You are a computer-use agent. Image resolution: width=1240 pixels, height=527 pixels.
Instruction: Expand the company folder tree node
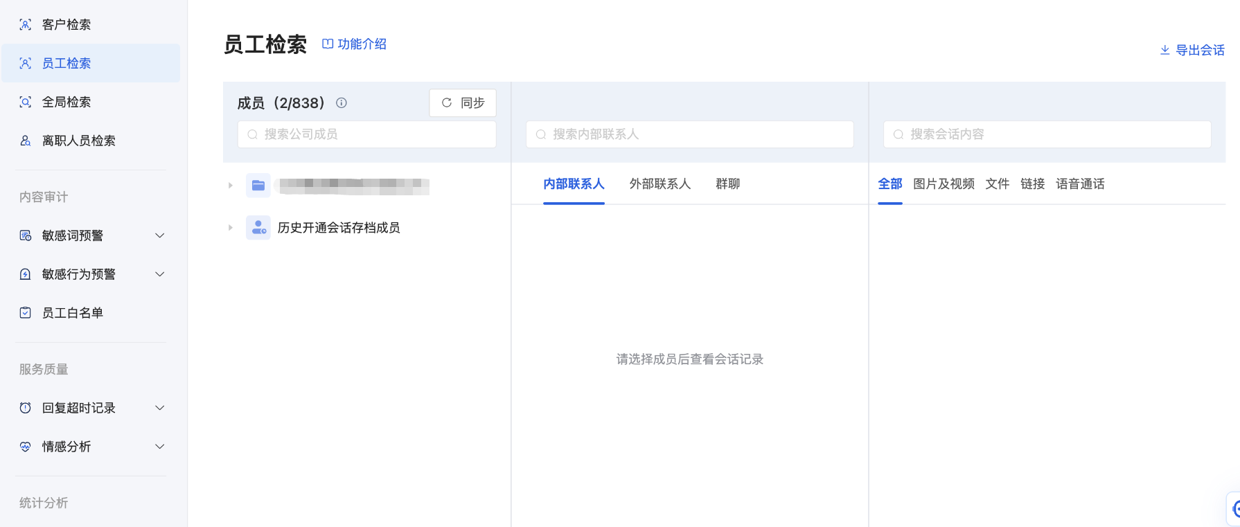[231, 186]
